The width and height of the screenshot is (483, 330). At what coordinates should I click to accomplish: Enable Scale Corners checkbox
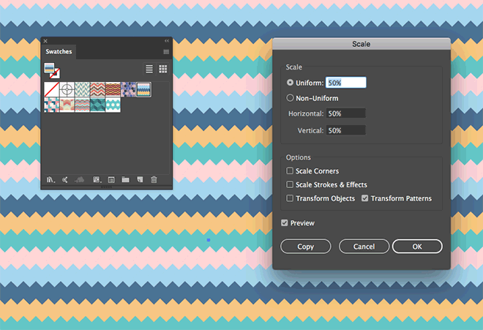click(290, 170)
